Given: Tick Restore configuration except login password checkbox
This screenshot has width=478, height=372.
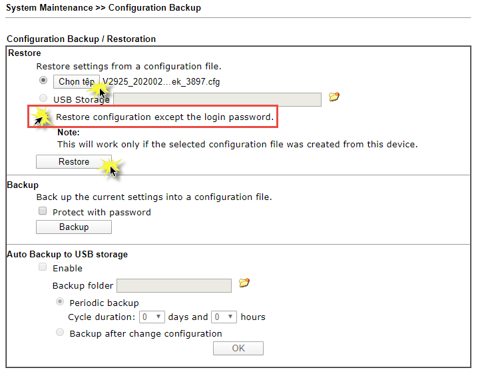Looking at the screenshot, I should [43, 116].
